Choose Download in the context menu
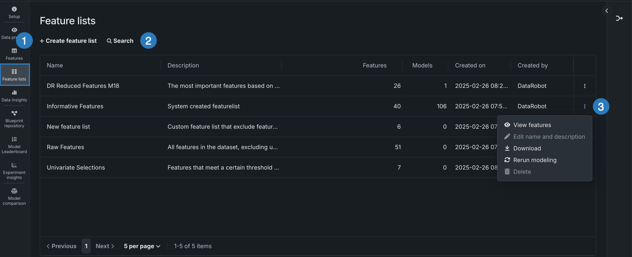The image size is (632, 257). (x=527, y=149)
